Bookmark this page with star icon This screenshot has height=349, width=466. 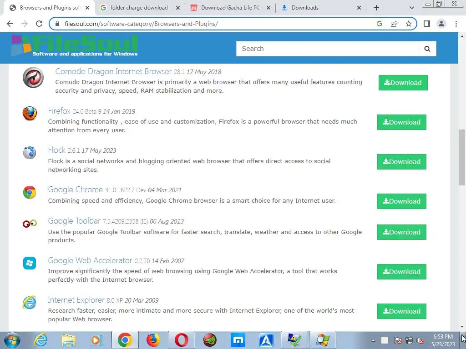(409, 24)
